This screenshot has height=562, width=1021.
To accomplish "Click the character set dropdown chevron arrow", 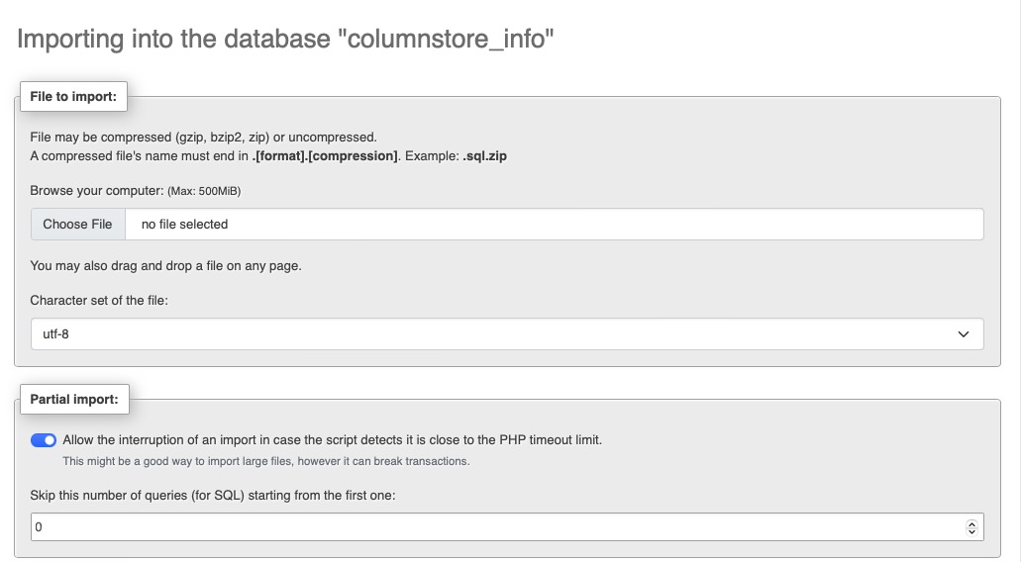I will tap(964, 334).
